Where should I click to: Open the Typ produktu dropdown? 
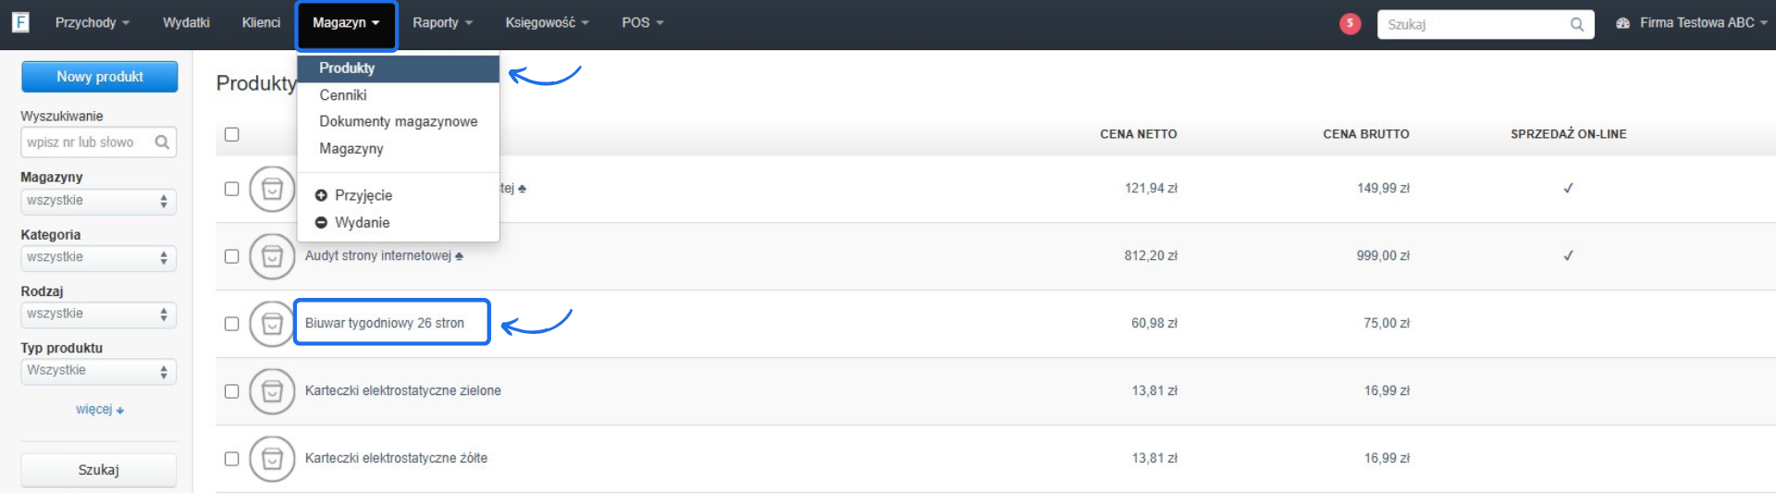click(x=98, y=371)
